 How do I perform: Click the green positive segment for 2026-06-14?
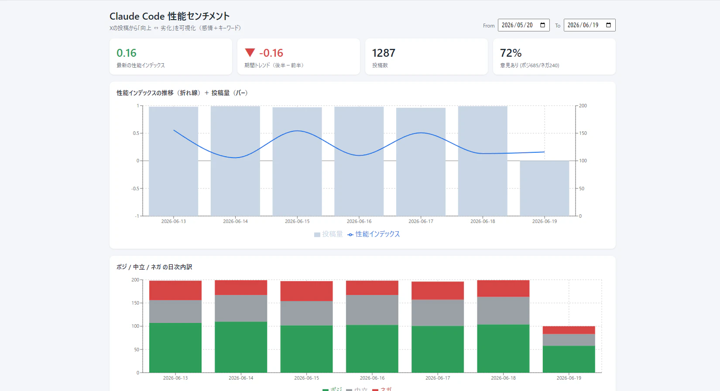pyautogui.click(x=241, y=347)
